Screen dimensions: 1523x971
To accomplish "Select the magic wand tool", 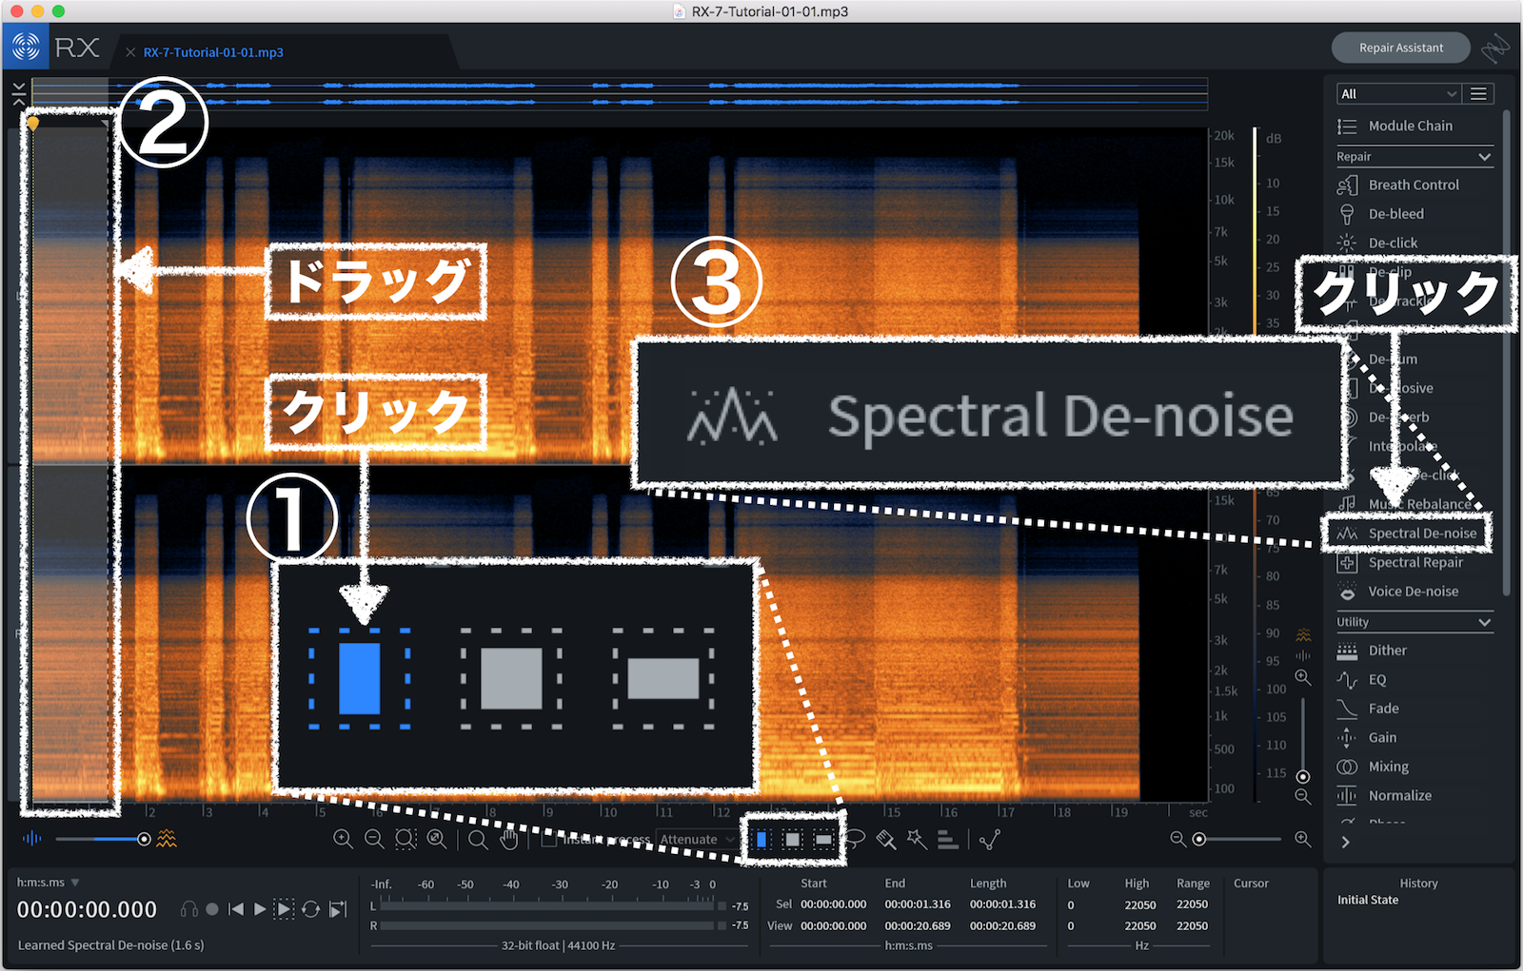I will click(x=917, y=839).
